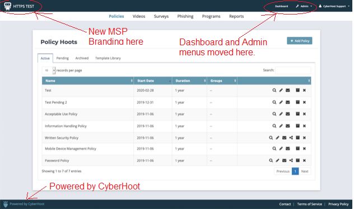View the Test policy with magnifier icon
The height and width of the screenshot is (209, 354).
(274, 91)
